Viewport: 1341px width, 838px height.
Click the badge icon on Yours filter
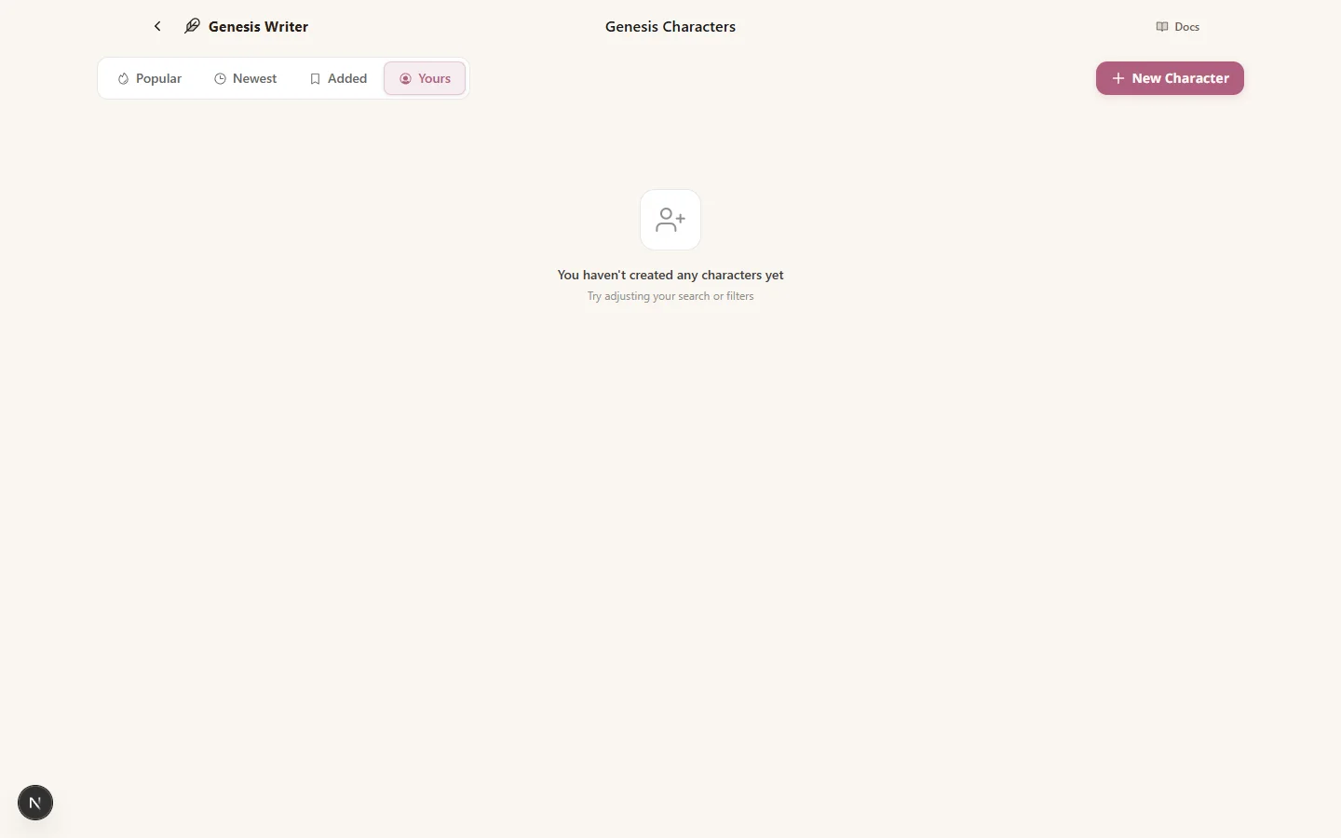(405, 78)
